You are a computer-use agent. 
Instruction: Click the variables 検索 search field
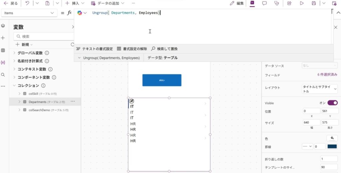(x=45, y=37)
